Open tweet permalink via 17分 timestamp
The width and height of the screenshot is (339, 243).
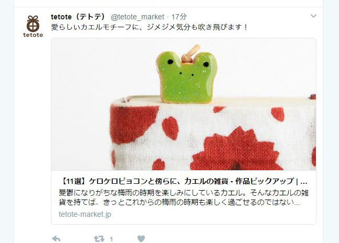(179, 17)
